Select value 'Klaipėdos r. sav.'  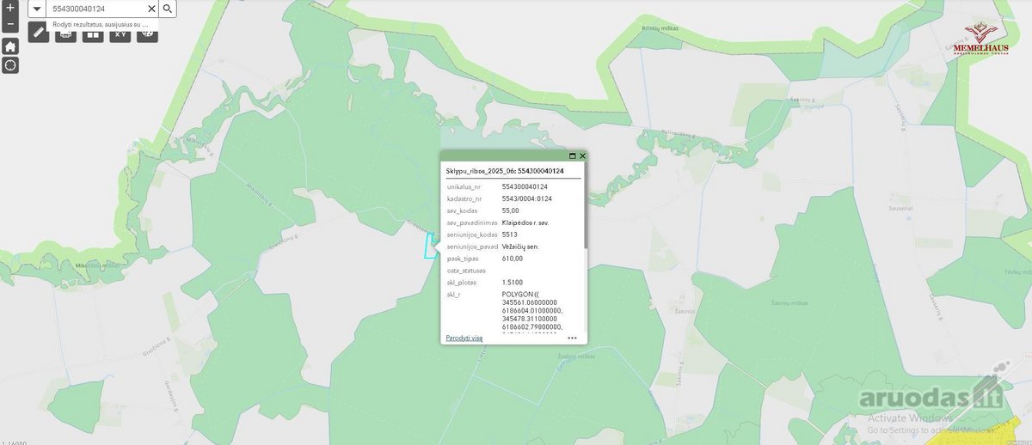pos(525,222)
